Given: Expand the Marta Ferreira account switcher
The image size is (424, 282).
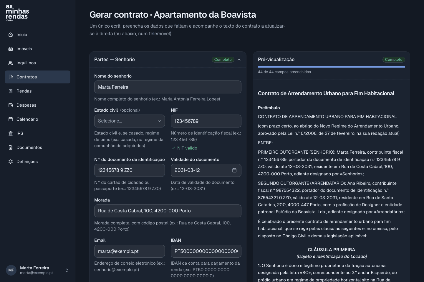Looking at the screenshot, I should point(67,270).
